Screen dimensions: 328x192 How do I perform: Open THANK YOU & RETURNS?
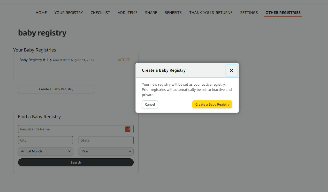[x=211, y=12]
